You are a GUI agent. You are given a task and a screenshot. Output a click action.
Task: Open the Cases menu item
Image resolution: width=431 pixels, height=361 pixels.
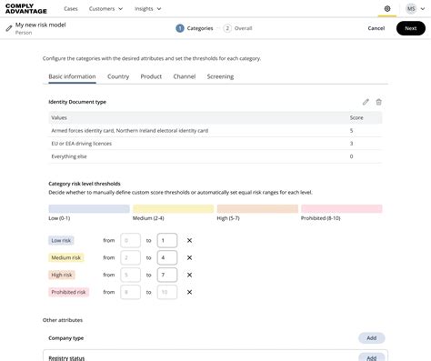coord(71,9)
